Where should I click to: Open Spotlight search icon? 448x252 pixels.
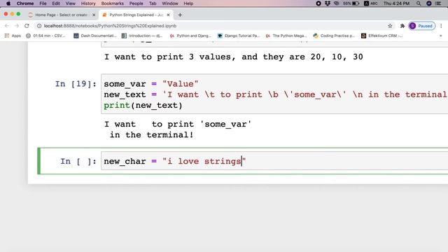(x=419, y=3)
